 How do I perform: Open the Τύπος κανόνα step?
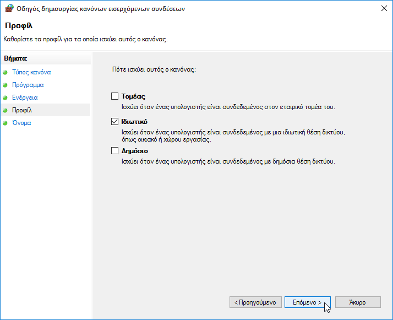[31, 72]
